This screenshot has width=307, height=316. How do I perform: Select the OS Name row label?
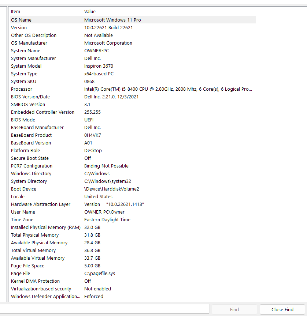[21, 20]
